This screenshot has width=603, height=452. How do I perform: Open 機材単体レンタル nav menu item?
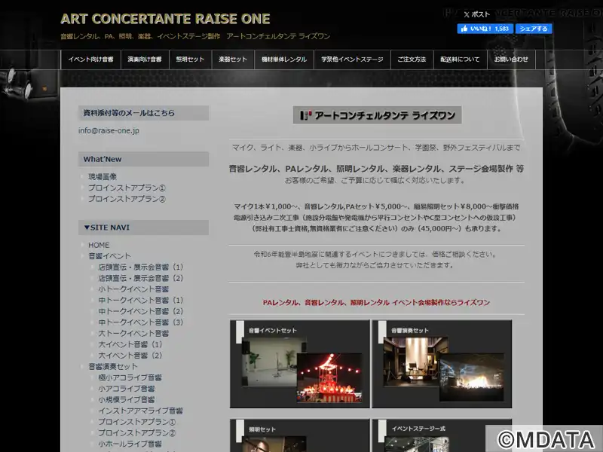[x=284, y=60]
